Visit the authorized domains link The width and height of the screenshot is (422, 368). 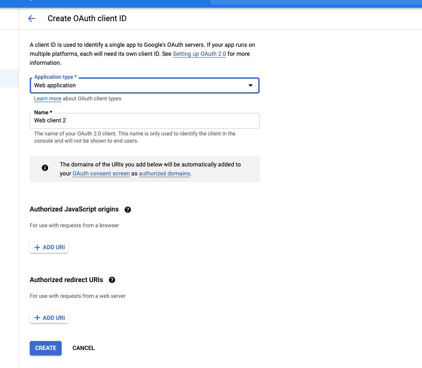pos(165,174)
